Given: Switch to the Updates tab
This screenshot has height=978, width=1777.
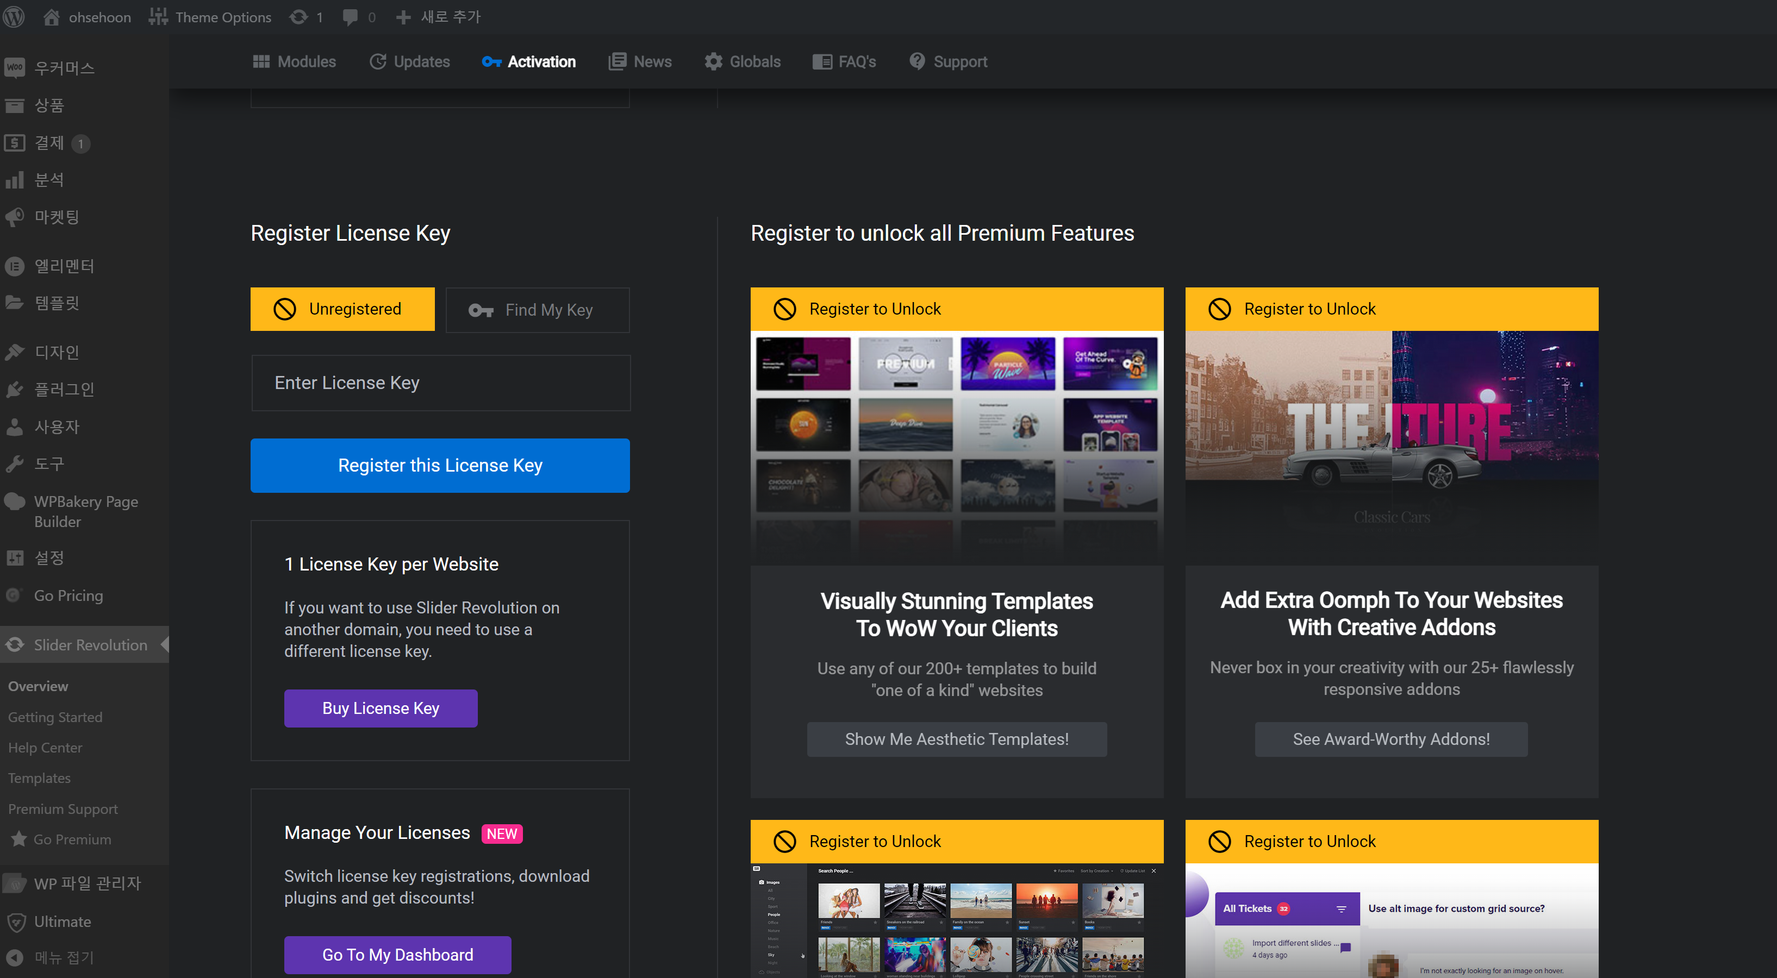Looking at the screenshot, I should tap(410, 61).
